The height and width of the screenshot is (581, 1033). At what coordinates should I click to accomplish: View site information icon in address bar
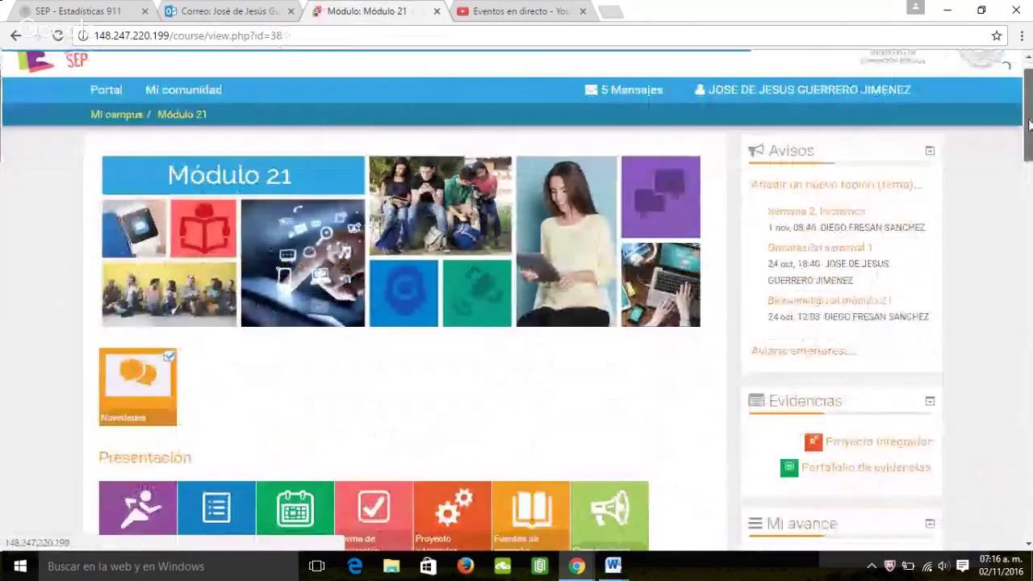pos(82,36)
